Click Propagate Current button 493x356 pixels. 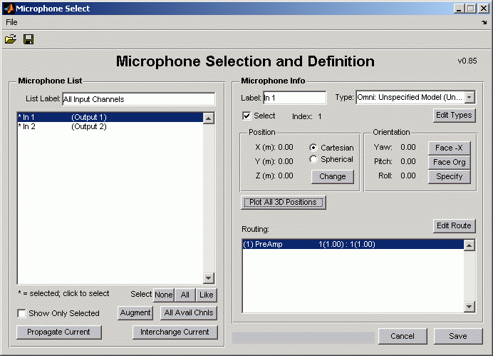click(x=59, y=332)
